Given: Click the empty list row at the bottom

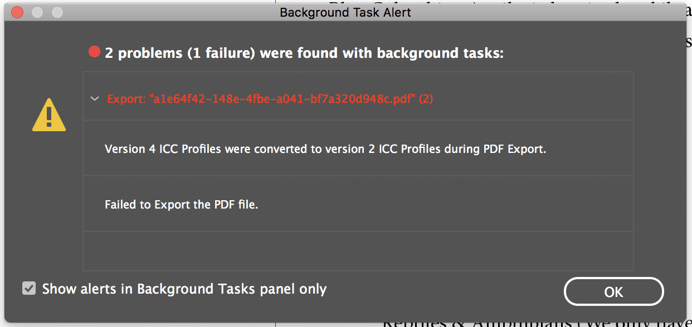Looking at the screenshot, I should pyautogui.click(x=358, y=250).
